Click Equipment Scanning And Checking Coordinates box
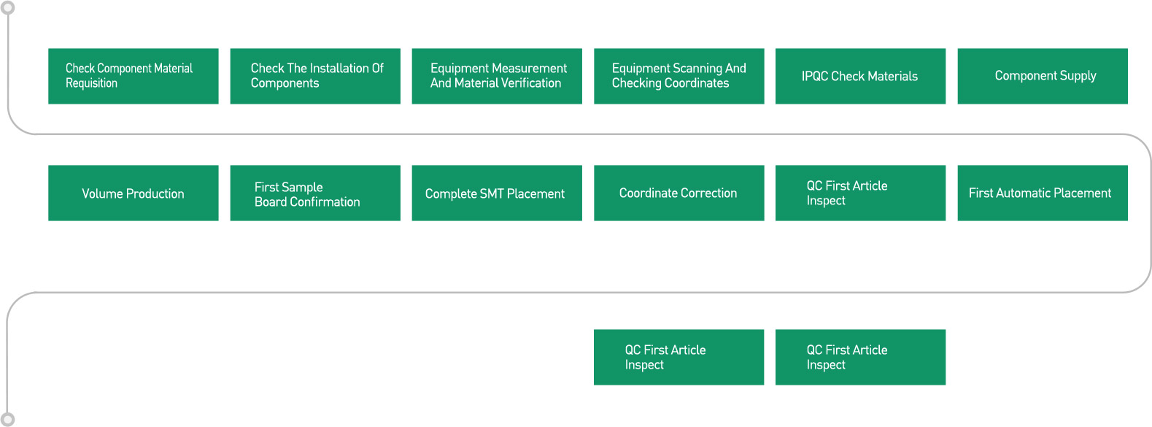 [679, 76]
